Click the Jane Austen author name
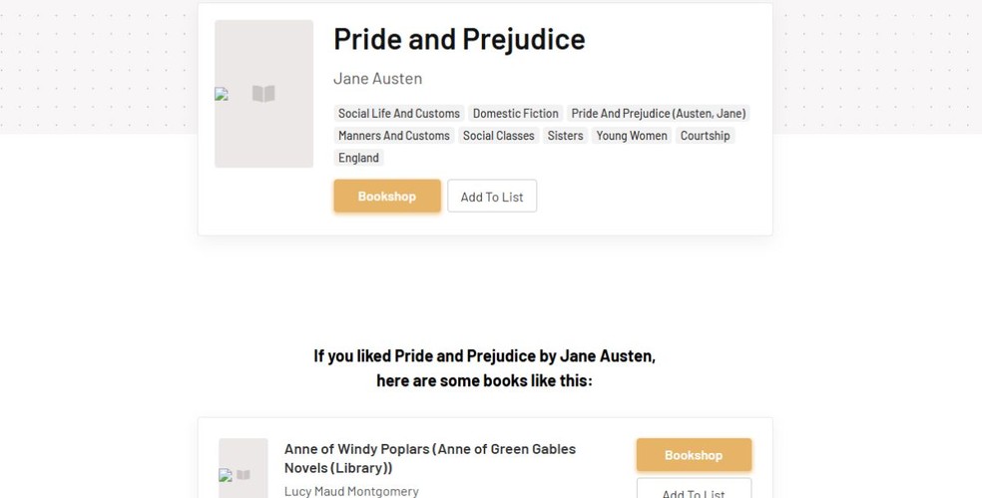Screen dimensions: 982x498 (x=377, y=79)
